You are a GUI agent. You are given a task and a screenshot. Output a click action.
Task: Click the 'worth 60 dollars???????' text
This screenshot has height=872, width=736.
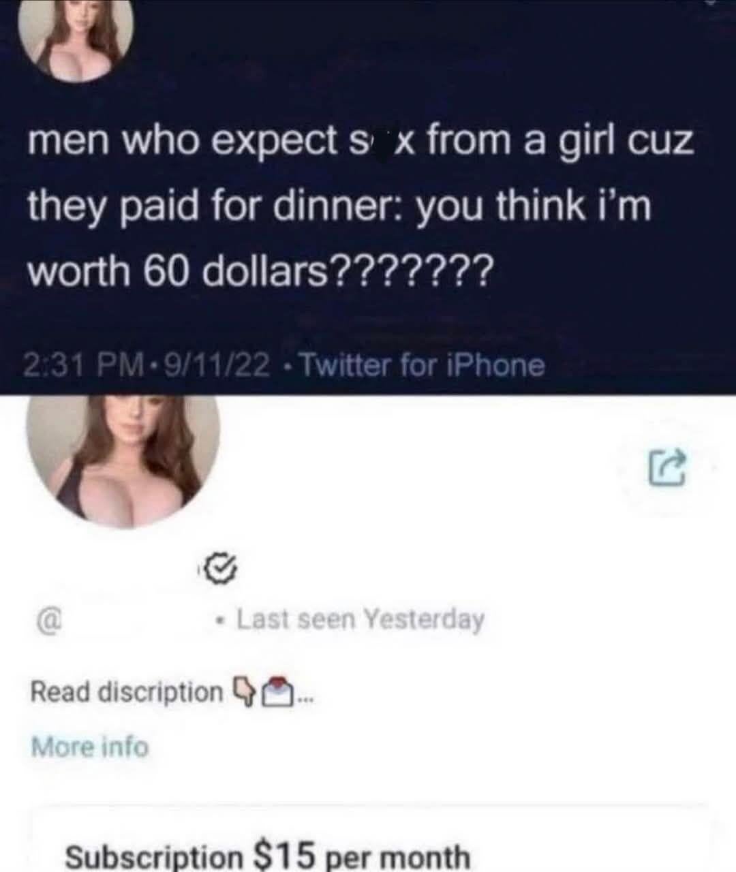(258, 272)
